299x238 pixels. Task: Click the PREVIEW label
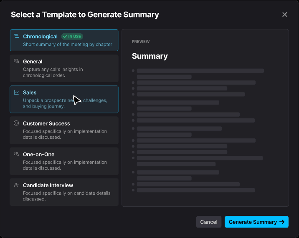[141, 42]
